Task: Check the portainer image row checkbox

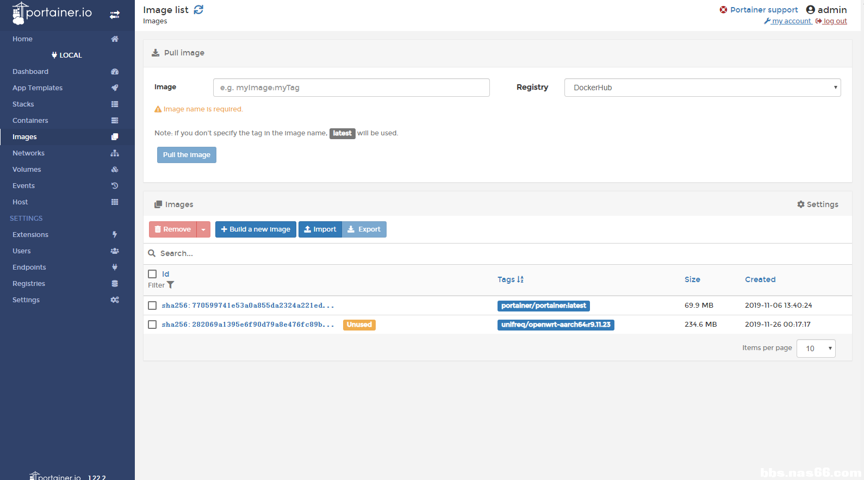Action: coord(152,306)
